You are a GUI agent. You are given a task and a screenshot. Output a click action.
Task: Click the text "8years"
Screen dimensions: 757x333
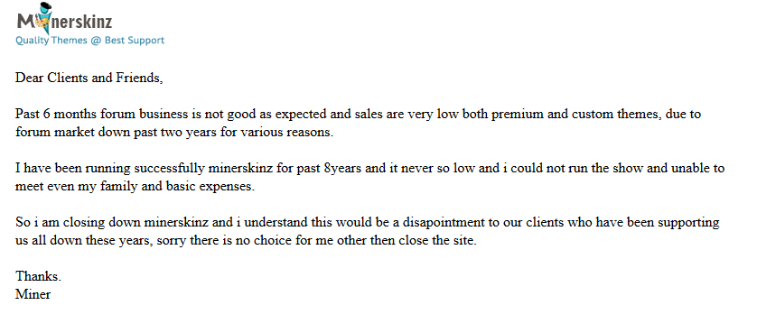(x=344, y=169)
